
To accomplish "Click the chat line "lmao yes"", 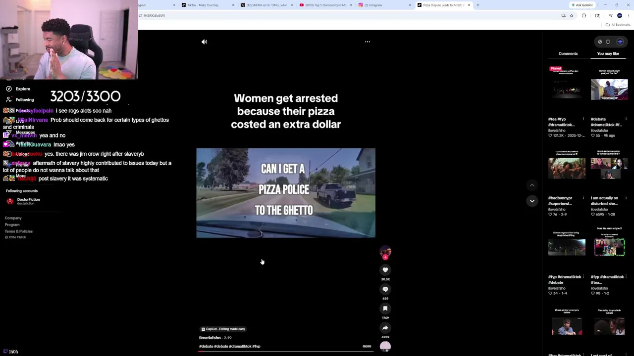I will [63, 145].
